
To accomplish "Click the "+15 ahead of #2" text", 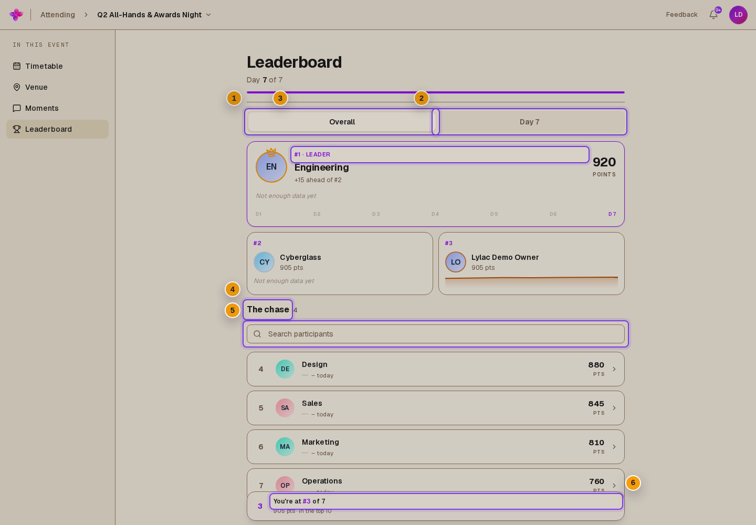I will (318, 180).
